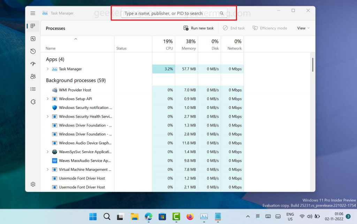
Task: Expand WavesSysSvc Service Application row
Action: (x=47, y=152)
